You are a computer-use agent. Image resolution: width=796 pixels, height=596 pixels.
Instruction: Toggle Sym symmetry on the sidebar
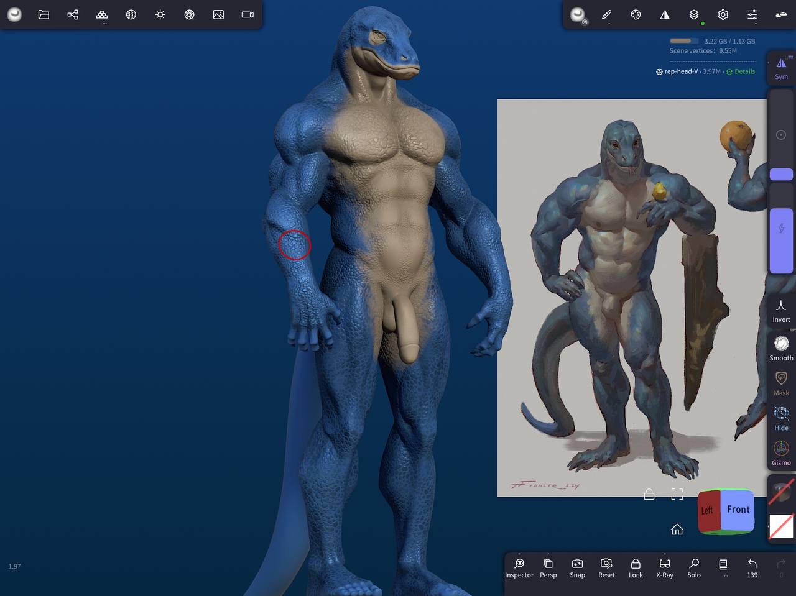click(781, 67)
